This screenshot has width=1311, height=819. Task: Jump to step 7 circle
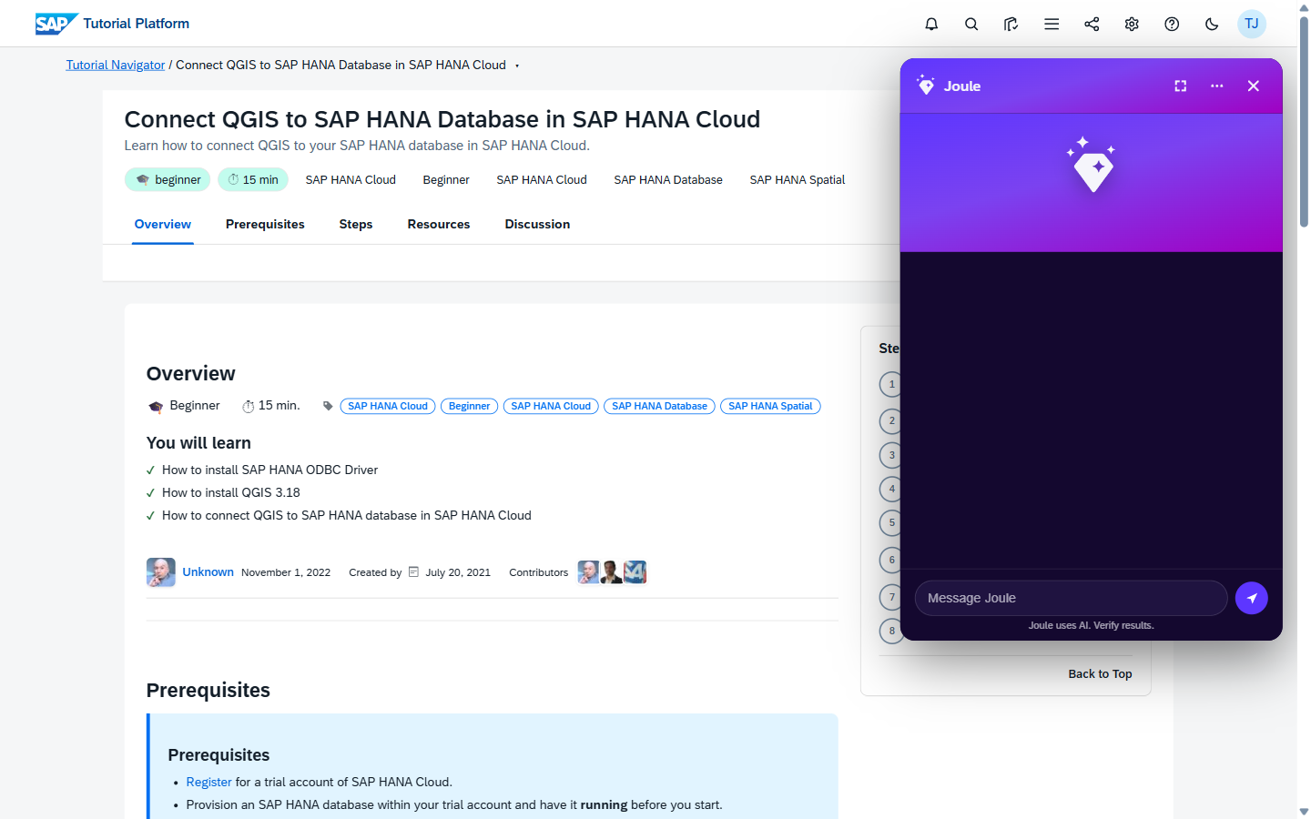[891, 597]
